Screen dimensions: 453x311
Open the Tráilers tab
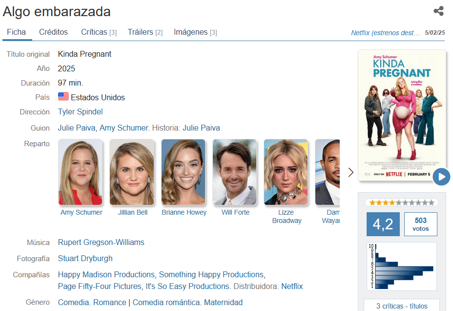[145, 32]
